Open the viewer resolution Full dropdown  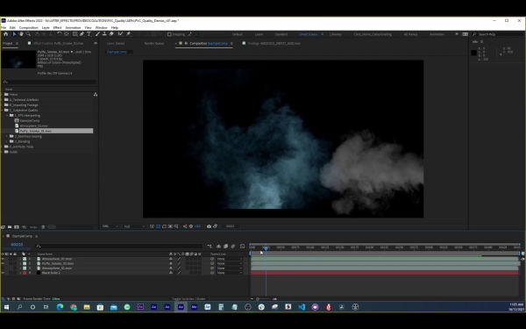click(x=134, y=226)
